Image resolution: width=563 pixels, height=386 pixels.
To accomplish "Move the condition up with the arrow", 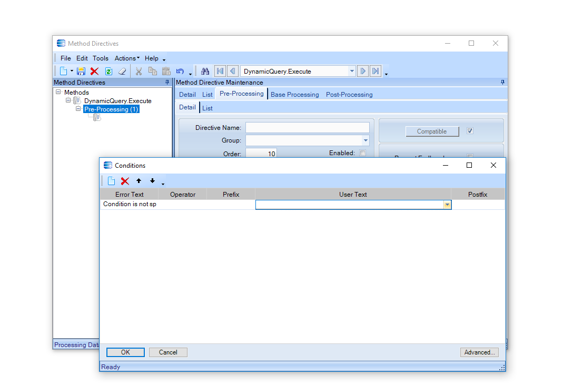I will [x=139, y=180].
